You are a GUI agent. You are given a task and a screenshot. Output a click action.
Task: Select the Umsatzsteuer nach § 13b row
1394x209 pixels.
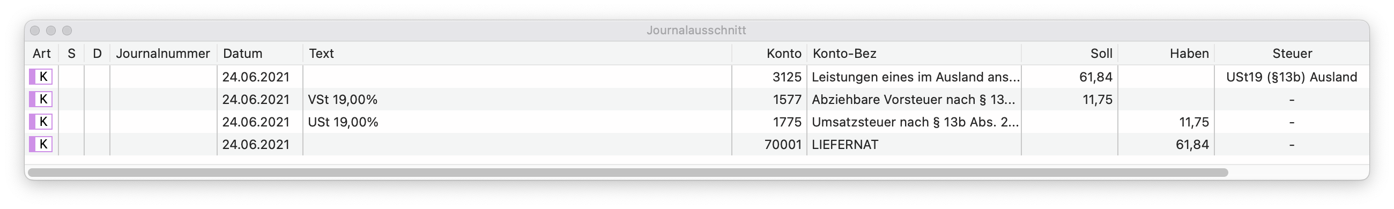tap(697, 122)
